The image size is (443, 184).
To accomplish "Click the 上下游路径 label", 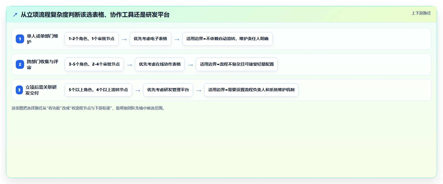I will [x=421, y=13].
